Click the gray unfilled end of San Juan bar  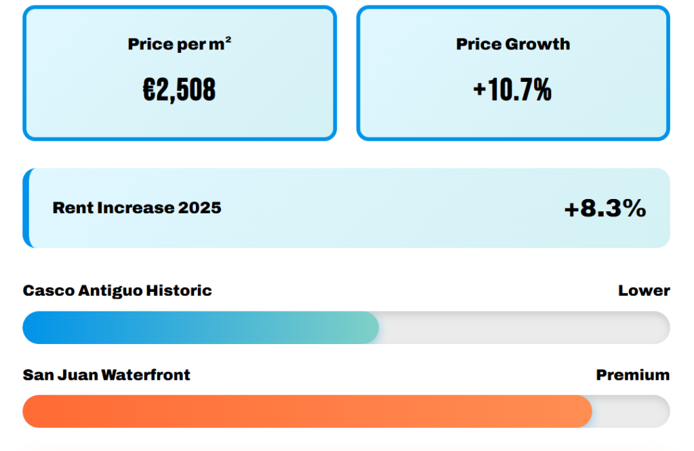pos(630,412)
